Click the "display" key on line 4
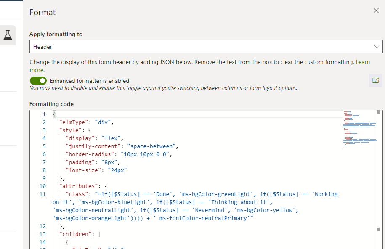 [x=80, y=138]
